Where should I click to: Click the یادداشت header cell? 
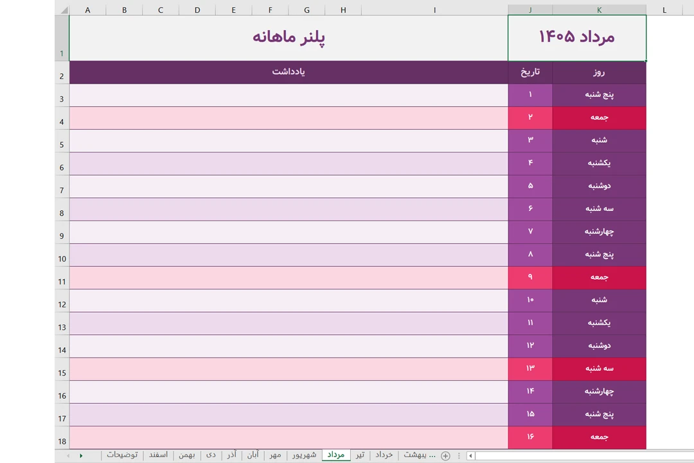pyautogui.click(x=289, y=72)
